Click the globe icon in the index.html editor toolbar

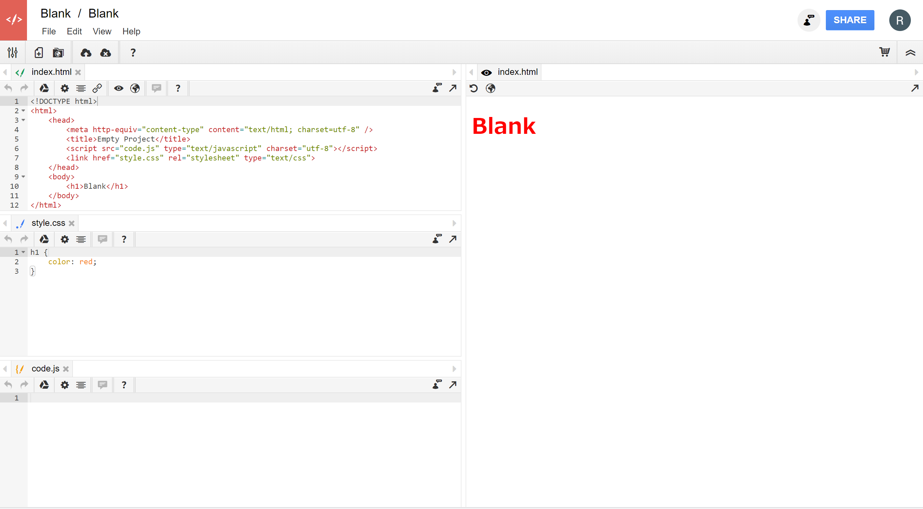point(135,88)
